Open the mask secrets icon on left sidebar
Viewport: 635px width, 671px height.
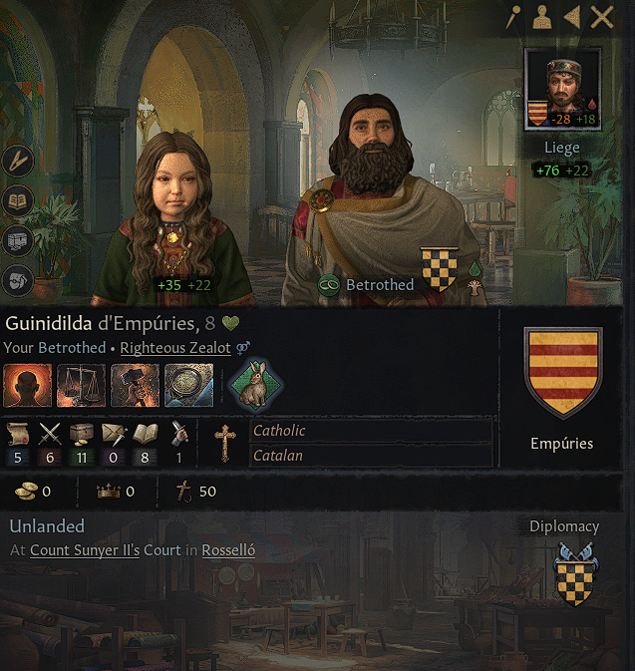(18, 281)
